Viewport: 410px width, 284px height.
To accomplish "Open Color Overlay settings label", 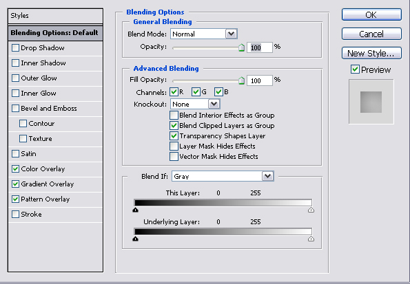I will click(x=43, y=169).
